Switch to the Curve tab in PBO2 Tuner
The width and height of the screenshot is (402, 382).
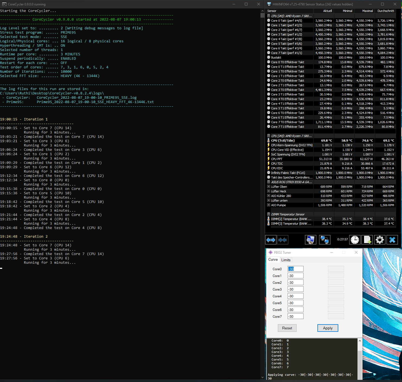273,260
